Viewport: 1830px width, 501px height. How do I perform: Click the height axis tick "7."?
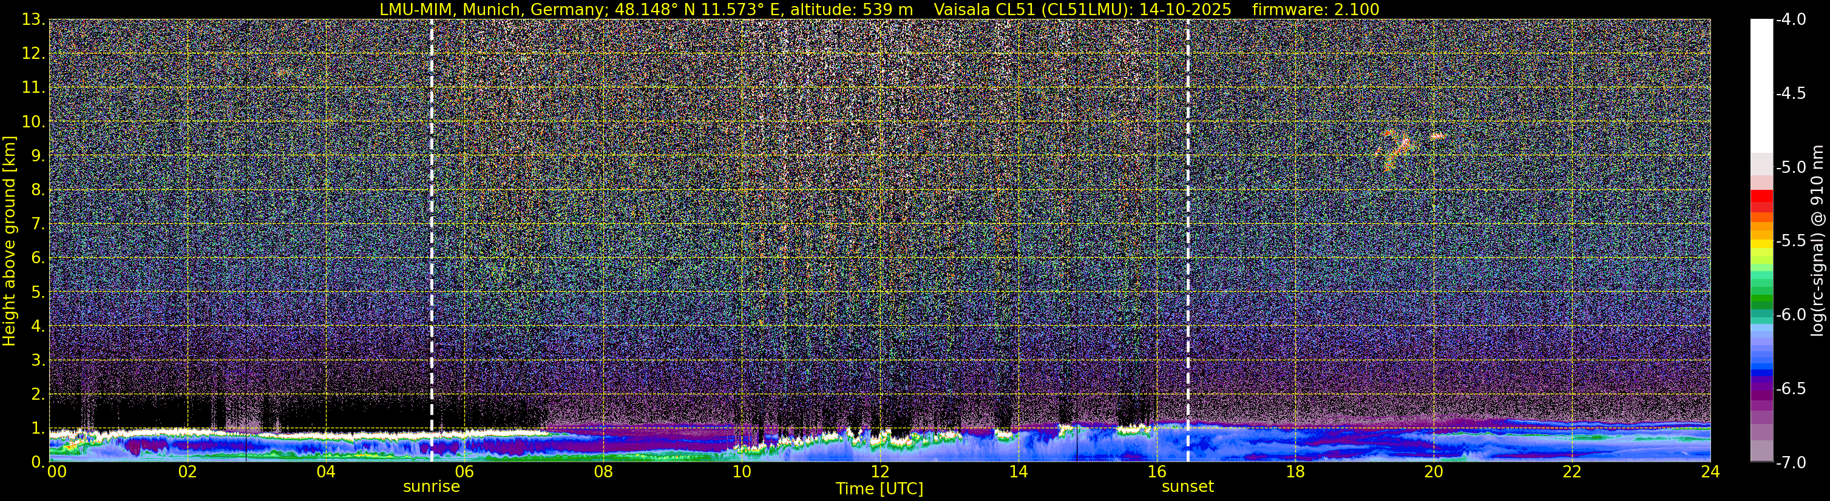coord(38,223)
